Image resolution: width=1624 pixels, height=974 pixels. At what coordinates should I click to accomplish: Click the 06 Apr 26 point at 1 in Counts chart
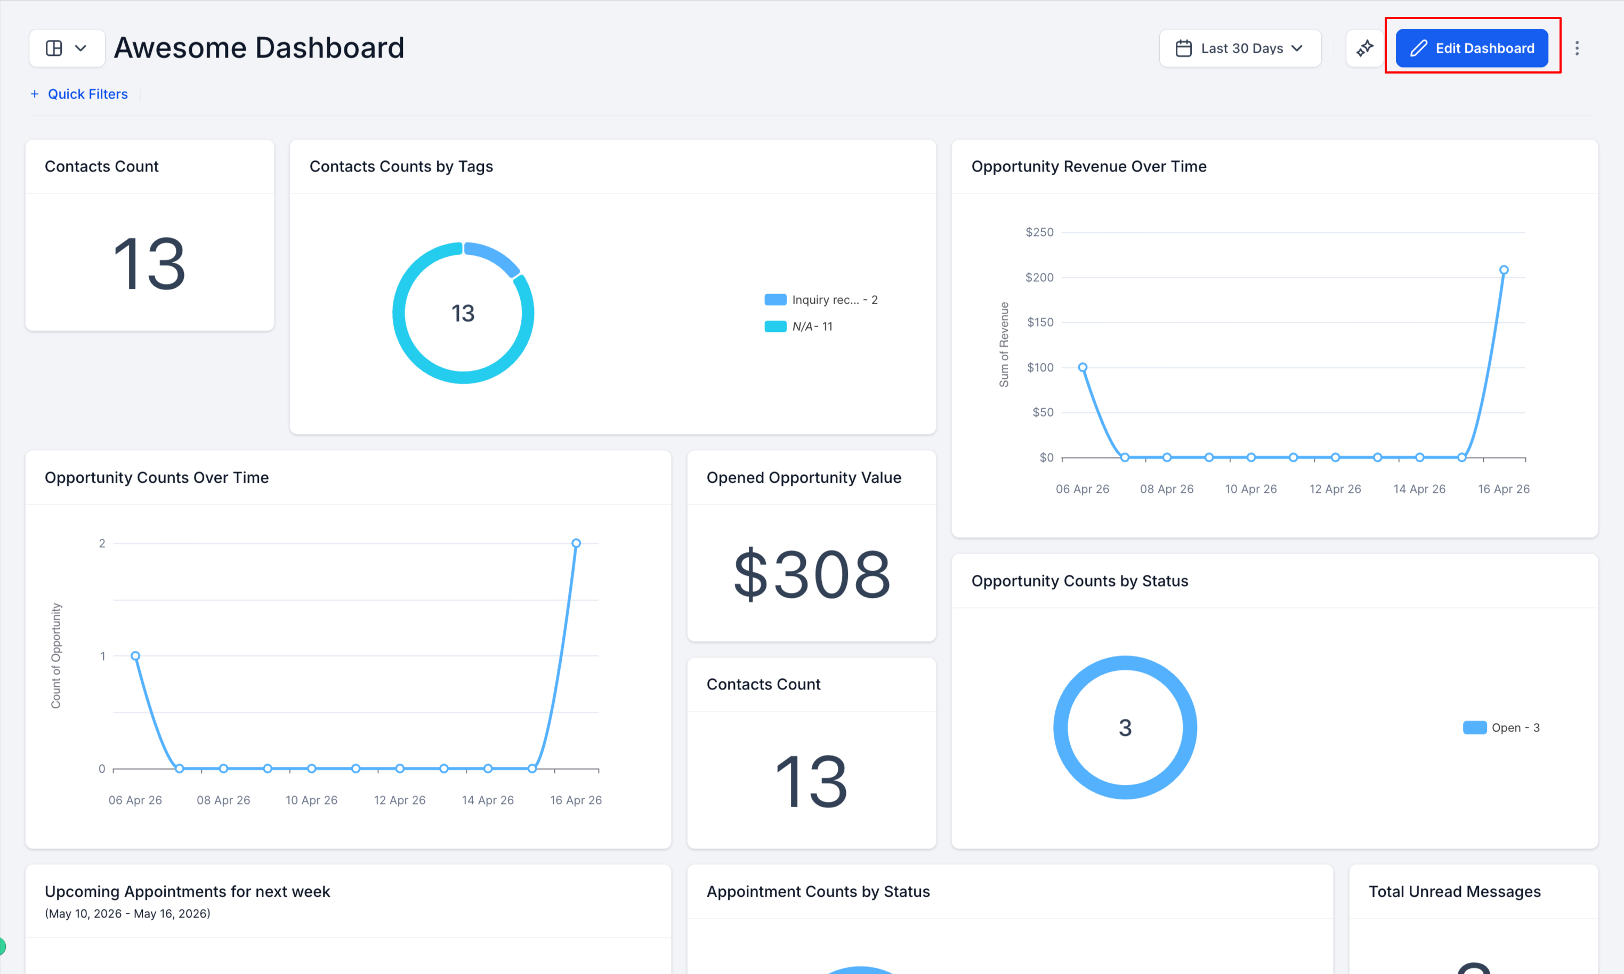coord(135,656)
